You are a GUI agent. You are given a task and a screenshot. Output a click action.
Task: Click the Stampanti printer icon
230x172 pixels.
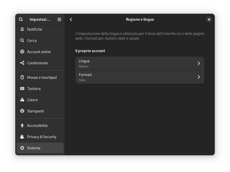(22, 111)
